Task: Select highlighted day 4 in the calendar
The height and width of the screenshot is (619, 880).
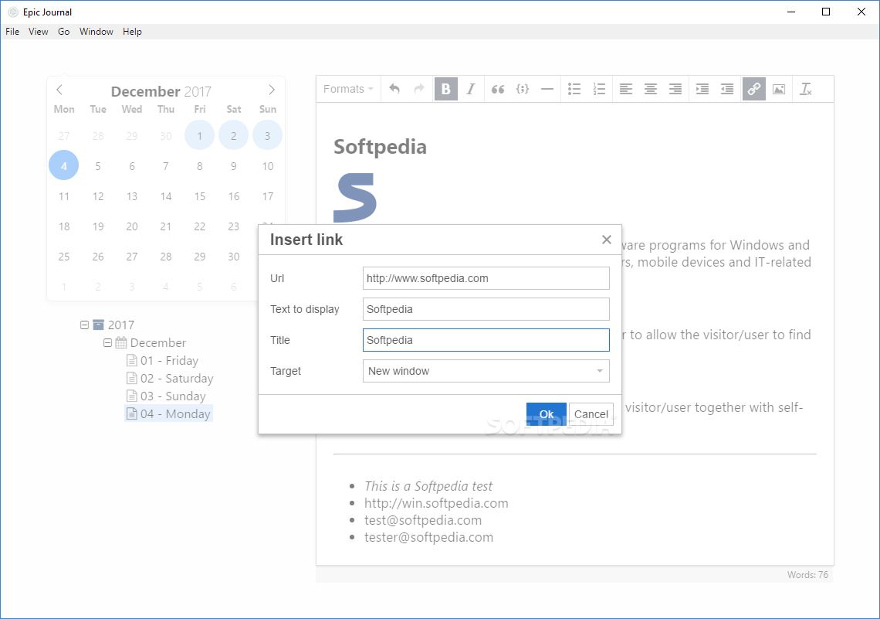Action: [63, 165]
